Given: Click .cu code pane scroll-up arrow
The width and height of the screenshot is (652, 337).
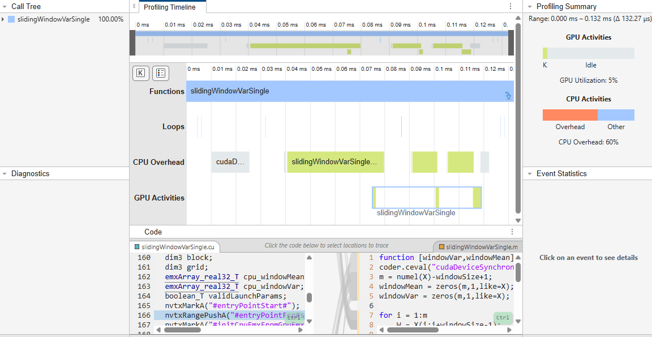Looking at the screenshot, I should pos(310,258).
